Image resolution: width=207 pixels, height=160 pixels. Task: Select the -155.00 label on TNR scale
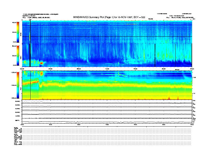tap(14, 98)
